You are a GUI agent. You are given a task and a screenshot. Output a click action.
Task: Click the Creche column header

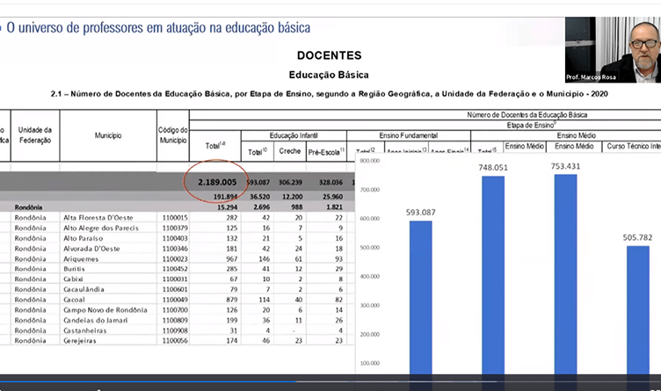coord(289,151)
